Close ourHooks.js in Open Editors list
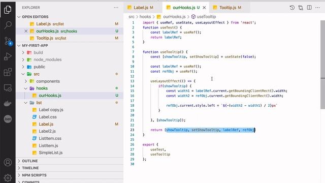 [26, 31]
